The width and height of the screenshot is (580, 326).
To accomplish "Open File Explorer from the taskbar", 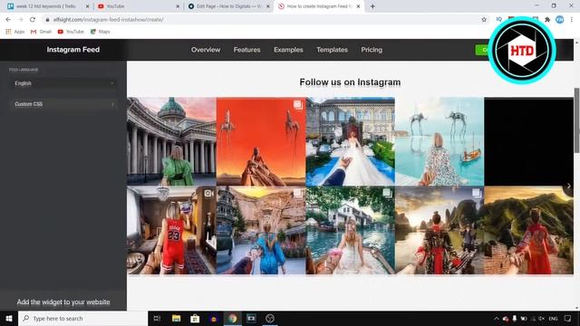I will 177,318.
